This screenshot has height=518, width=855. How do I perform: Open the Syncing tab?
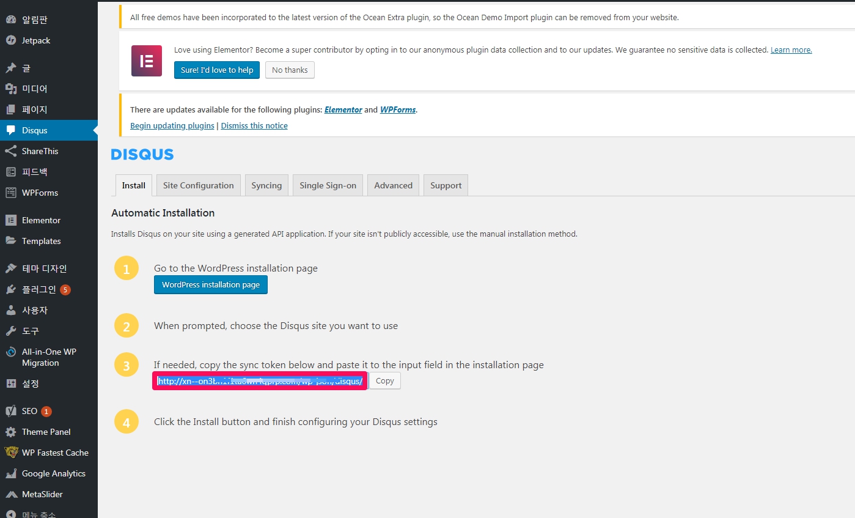click(x=266, y=185)
